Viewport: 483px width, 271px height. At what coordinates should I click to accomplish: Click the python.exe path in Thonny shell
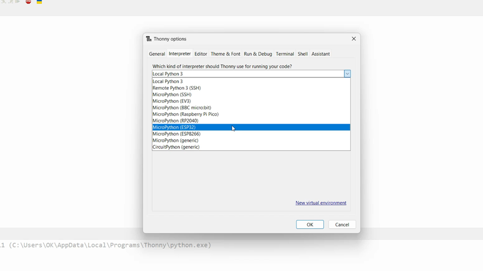tap(110, 245)
